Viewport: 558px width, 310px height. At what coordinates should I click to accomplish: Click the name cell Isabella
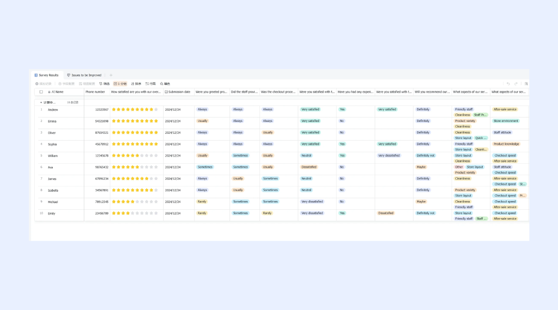(53, 191)
